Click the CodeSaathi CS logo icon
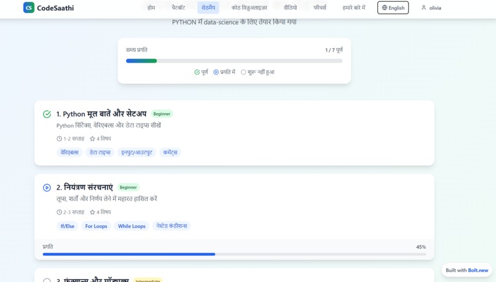The height and width of the screenshot is (282, 496). [28, 7]
